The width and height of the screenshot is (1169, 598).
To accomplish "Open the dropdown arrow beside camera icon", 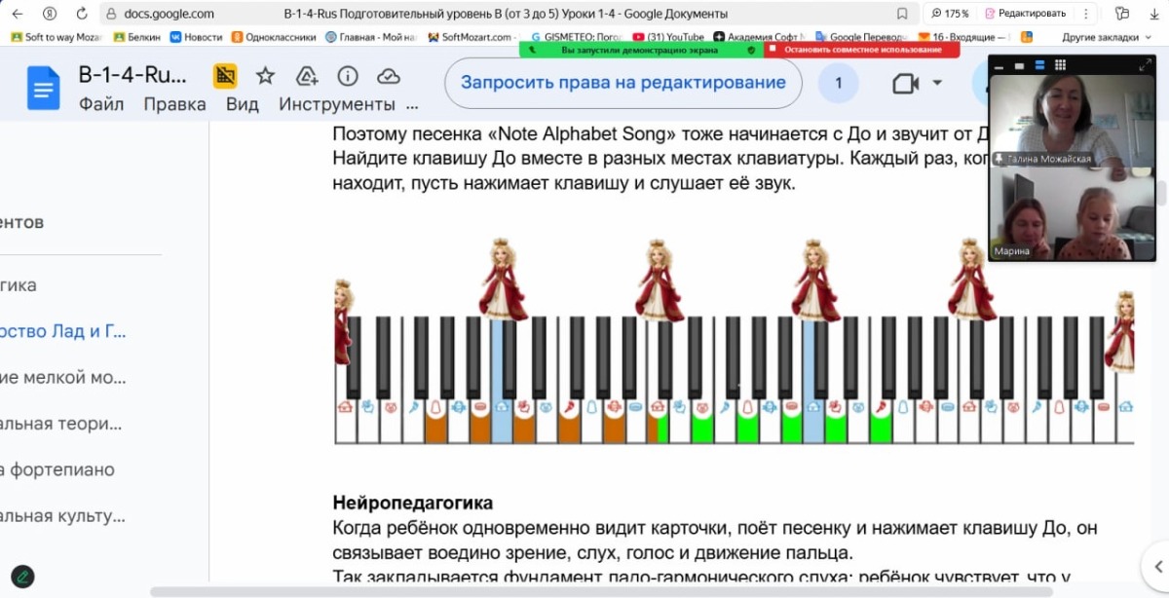I will [937, 84].
